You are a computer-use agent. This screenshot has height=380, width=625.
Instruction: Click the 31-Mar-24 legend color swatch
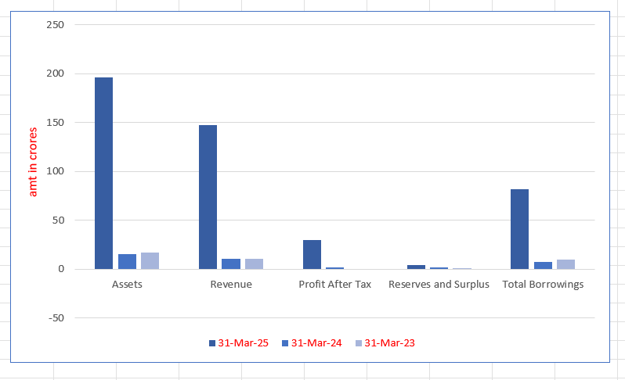pos(285,343)
